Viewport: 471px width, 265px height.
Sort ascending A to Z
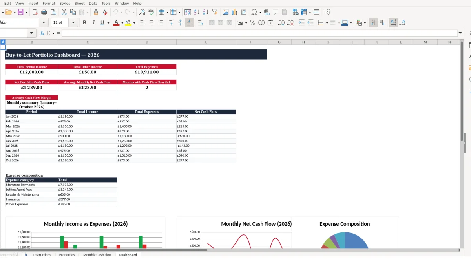[x=197, y=12]
